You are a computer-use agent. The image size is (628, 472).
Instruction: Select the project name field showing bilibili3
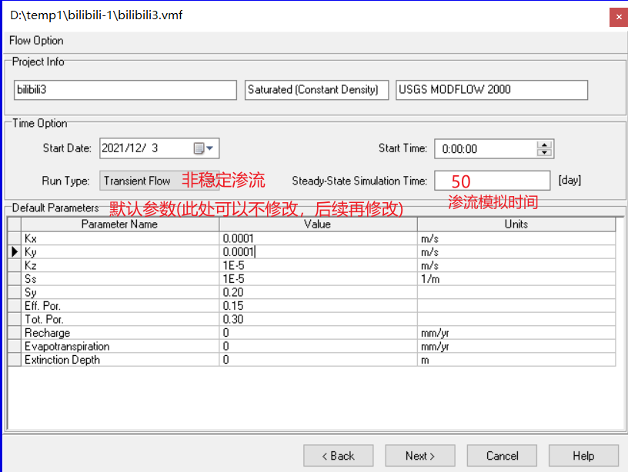[125, 89]
